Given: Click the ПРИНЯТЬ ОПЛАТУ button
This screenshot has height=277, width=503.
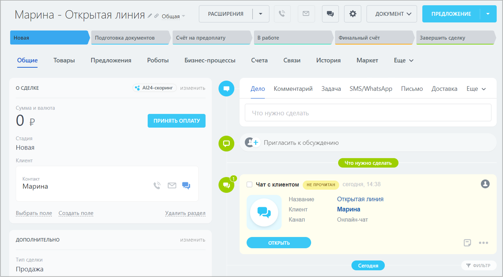Looking at the screenshot, I should [176, 120].
